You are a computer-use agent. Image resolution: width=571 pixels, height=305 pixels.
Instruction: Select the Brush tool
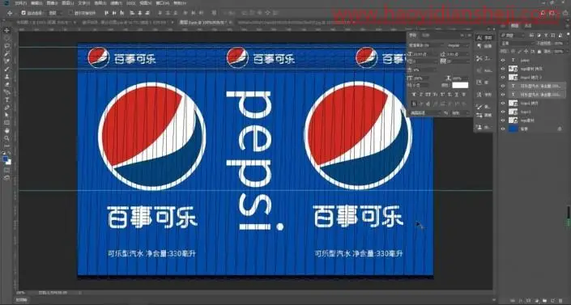(x=6, y=69)
